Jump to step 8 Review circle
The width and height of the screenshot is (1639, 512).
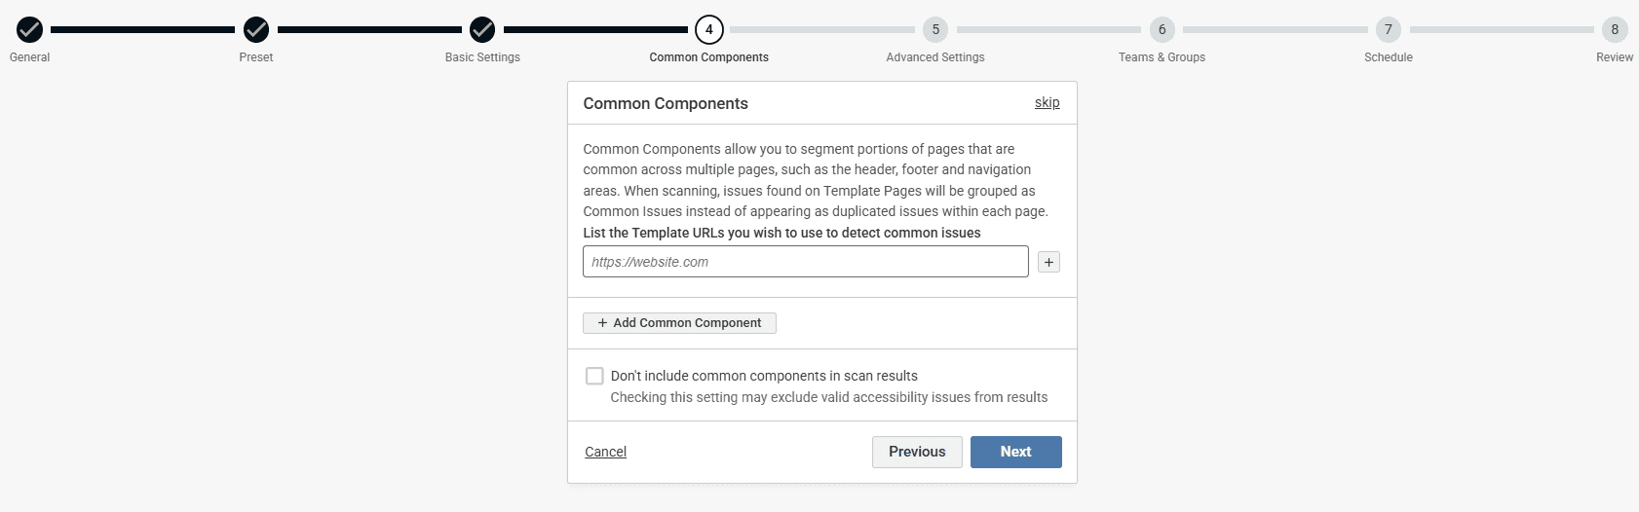(x=1615, y=30)
